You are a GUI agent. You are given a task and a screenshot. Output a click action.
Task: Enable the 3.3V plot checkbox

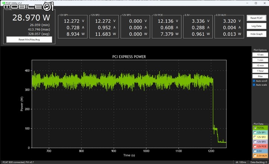(255, 151)
